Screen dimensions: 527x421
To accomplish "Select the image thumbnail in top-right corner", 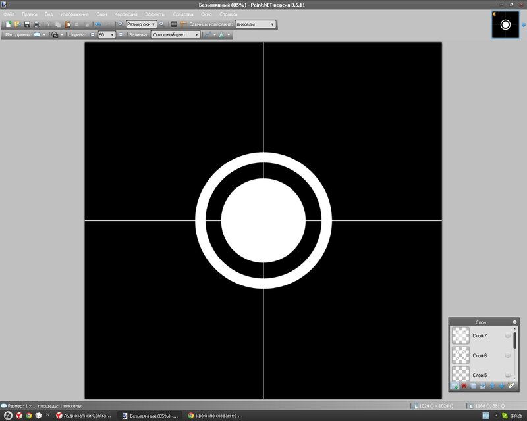I will [x=505, y=24].
